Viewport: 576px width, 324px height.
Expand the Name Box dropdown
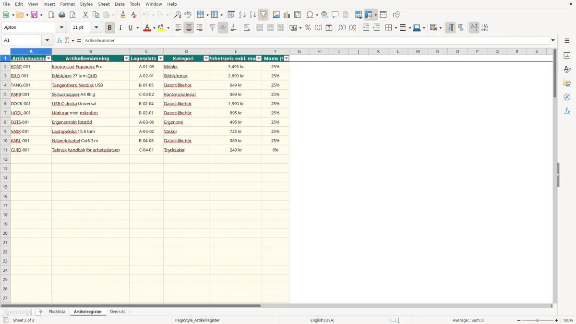tap(47, 41)
